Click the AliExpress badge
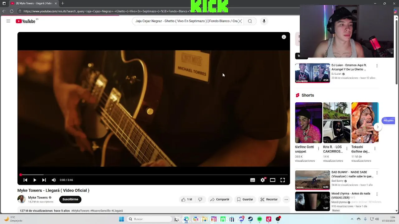This screenshot has width=399, height=224. (388, 120)
